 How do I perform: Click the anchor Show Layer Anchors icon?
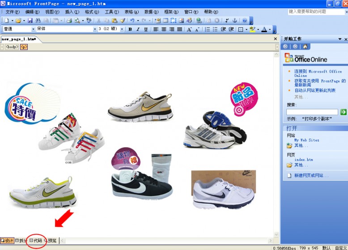[235, 21]
